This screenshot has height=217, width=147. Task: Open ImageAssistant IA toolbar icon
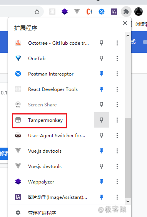pyautogui.click(x=114, y=12)
